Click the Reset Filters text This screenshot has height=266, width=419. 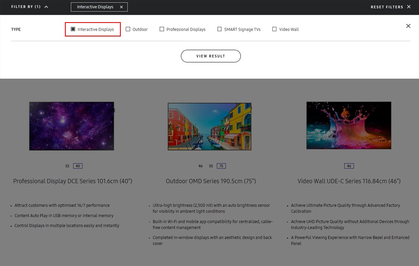(387, 7)
